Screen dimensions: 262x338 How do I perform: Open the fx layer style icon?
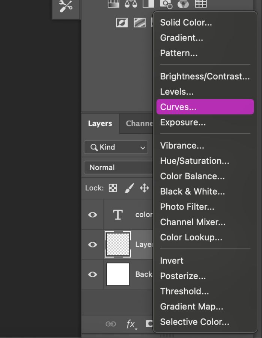tap(131, 324)
